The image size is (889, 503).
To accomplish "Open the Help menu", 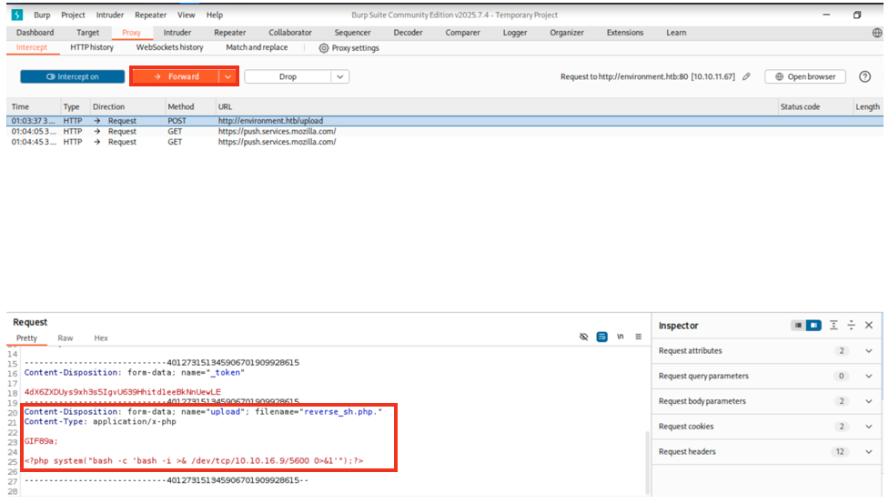I will (x=215, y=15).
